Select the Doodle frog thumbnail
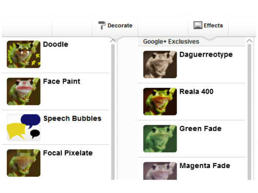The image size is (258, 193). pos(24,54)
